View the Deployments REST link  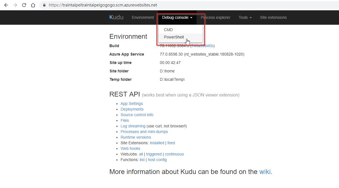132,109
